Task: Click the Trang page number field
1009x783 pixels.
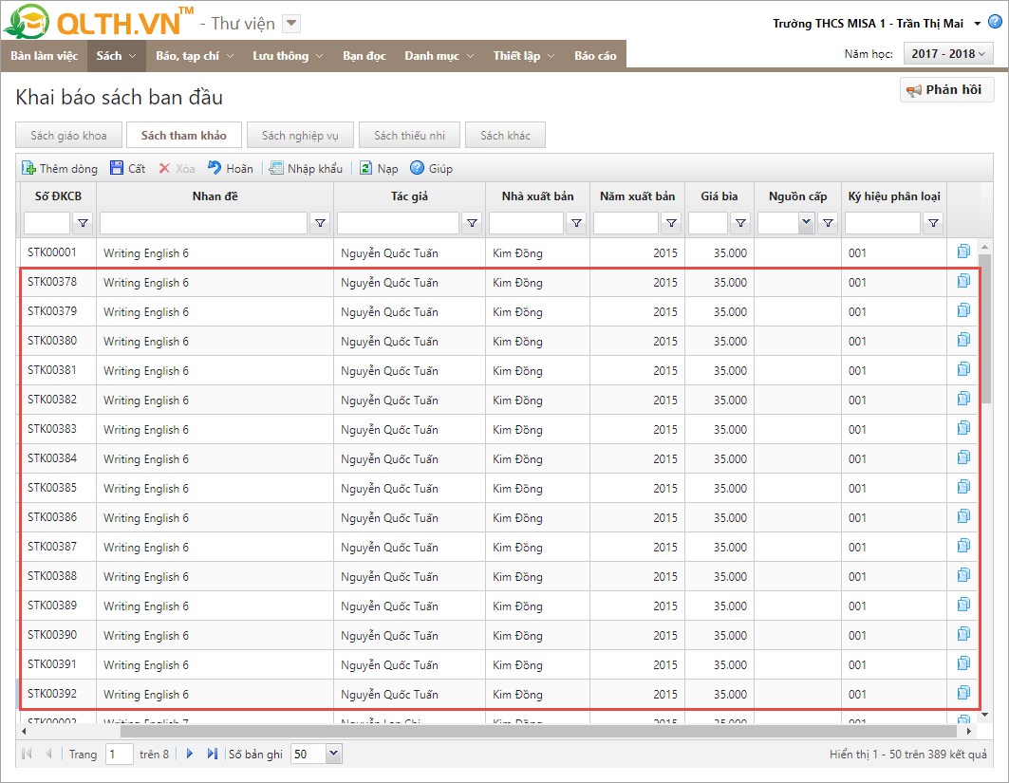Action: click(x=120, y=754)
